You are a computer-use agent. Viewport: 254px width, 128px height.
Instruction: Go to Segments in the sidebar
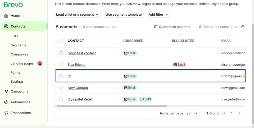19,45
